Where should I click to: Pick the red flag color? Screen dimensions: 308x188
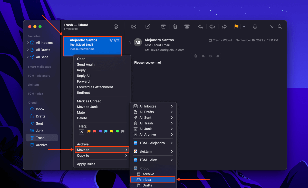(94, 132)
